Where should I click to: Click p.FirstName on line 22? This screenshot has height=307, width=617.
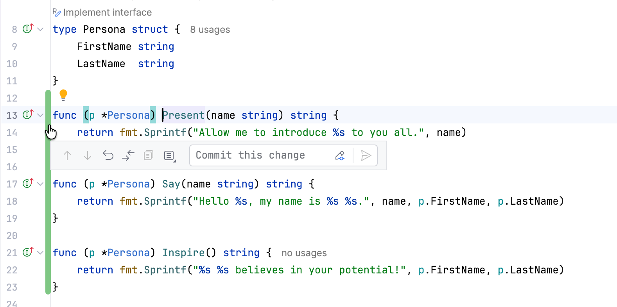click(x=452, y=270)
